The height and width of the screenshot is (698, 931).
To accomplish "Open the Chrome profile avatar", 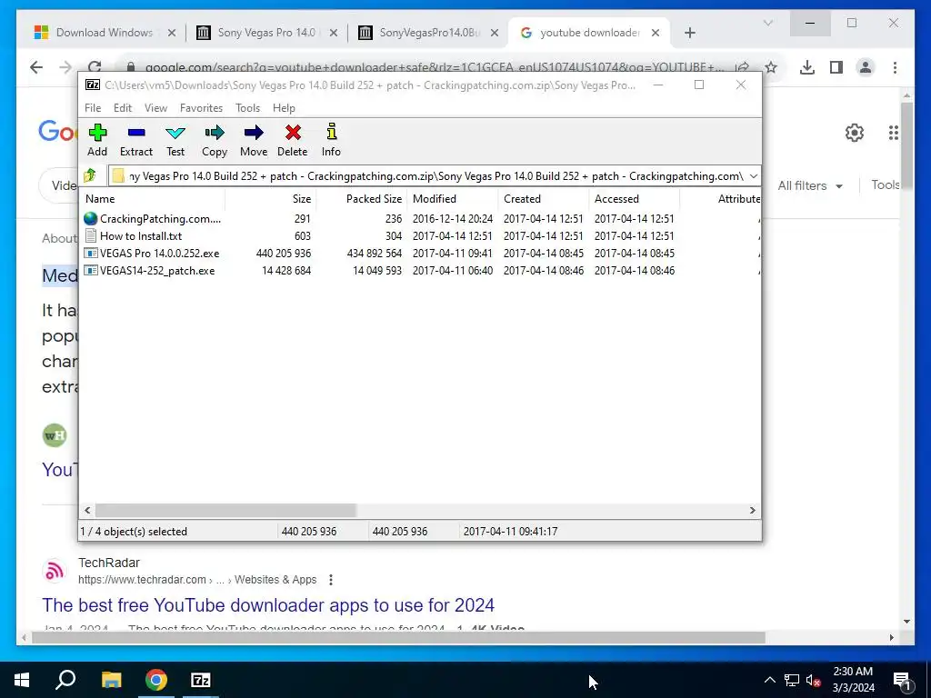I will click(x=866, y=67).
